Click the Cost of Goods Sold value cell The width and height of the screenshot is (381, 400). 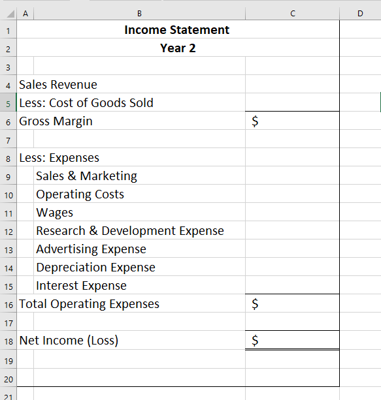coord(293,102)
